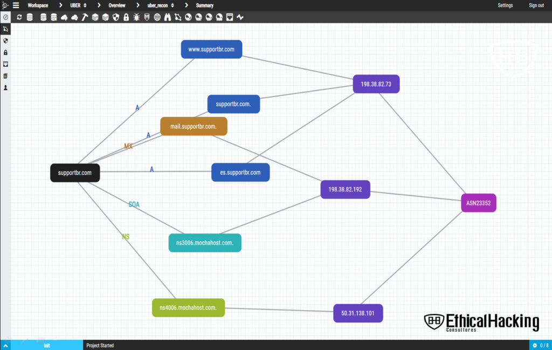The image size is (552, 350).
Task: Select the ASN23352 node in graph
Action: (x=479, y=203)
